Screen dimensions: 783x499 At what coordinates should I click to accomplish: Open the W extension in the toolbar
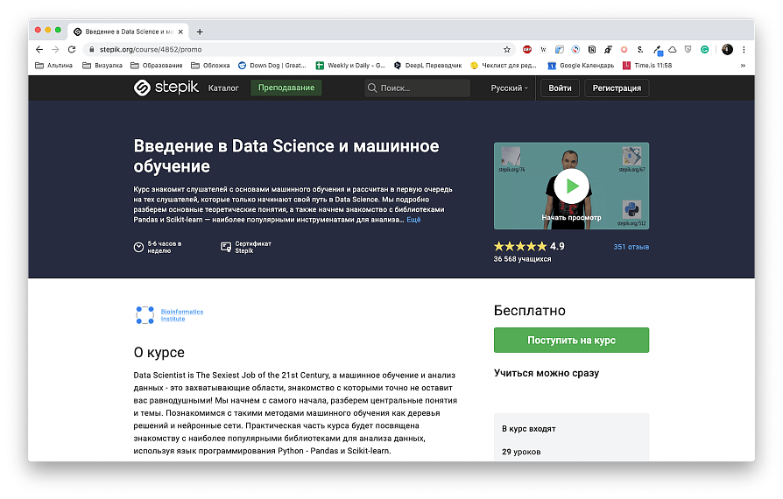[x=543, y=49]
